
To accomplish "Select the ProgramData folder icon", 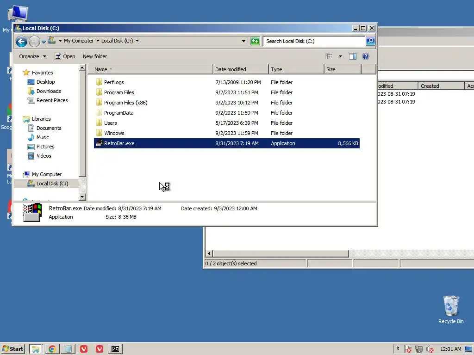I will 99,113.
